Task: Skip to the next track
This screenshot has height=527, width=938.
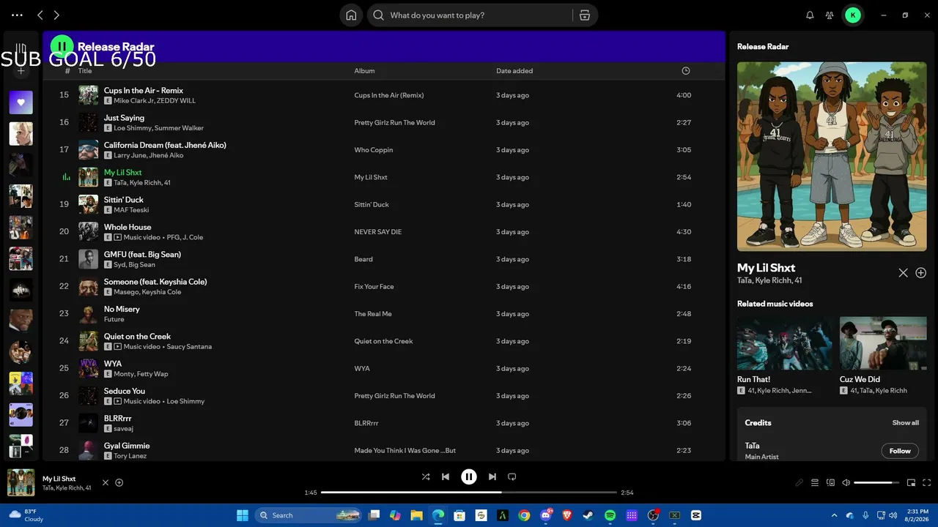Action: pos(492,476)
